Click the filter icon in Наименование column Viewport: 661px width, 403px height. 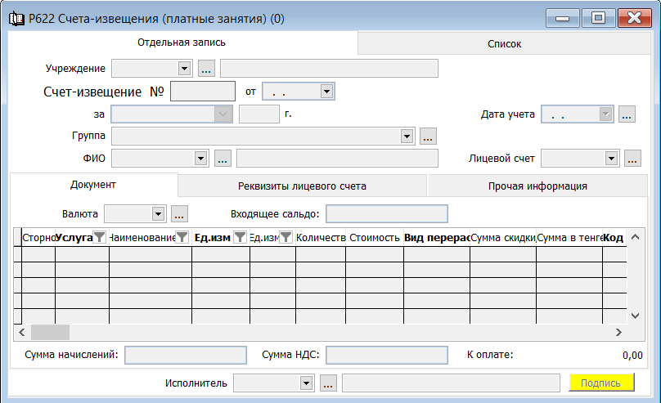coord(182,238)
